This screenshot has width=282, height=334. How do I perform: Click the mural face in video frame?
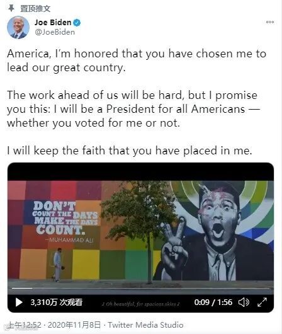[219, 215]
